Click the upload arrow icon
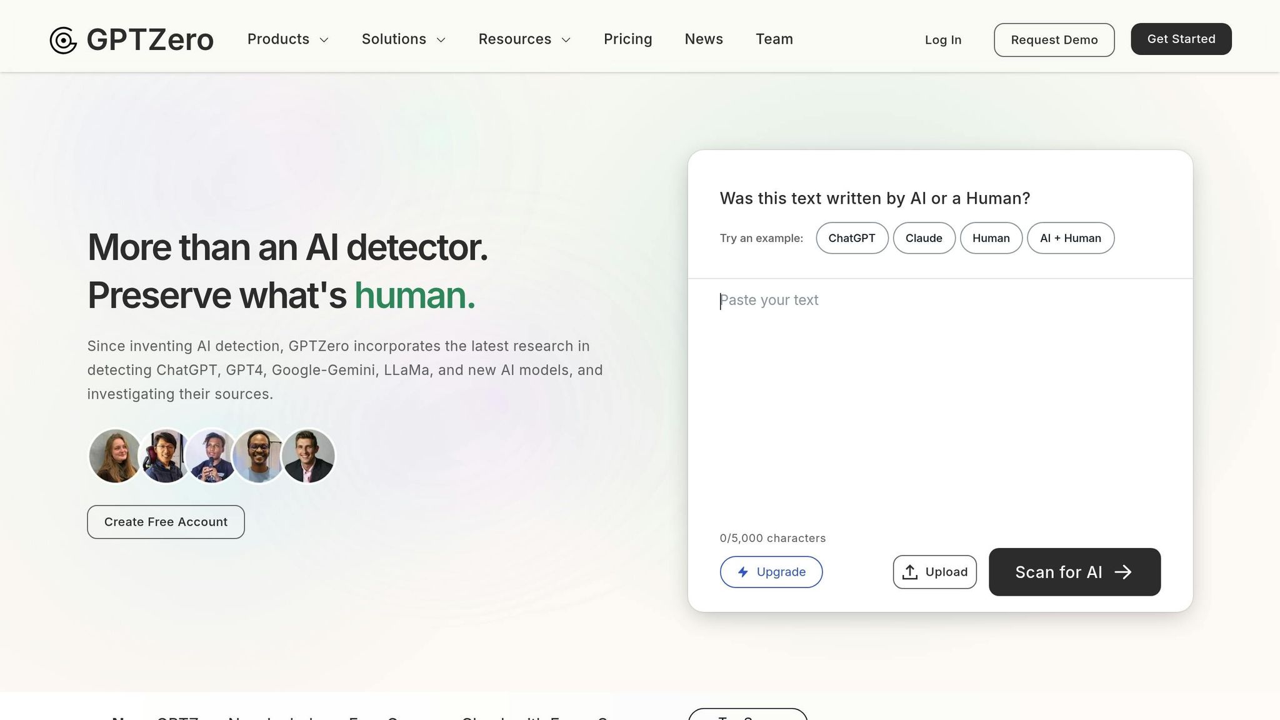The width and height of the screenshot is (1280, 720). [x=910, y=572]
